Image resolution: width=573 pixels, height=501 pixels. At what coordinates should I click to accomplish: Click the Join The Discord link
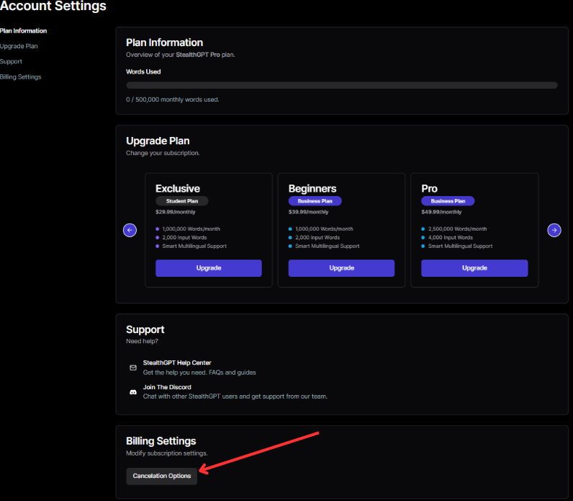pos(167,387)
